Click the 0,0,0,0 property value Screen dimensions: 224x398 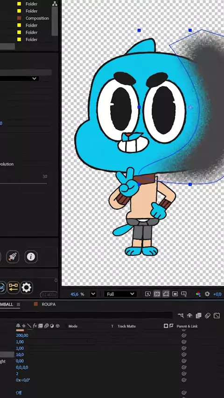pyautogui.click(x=22, y=367)
